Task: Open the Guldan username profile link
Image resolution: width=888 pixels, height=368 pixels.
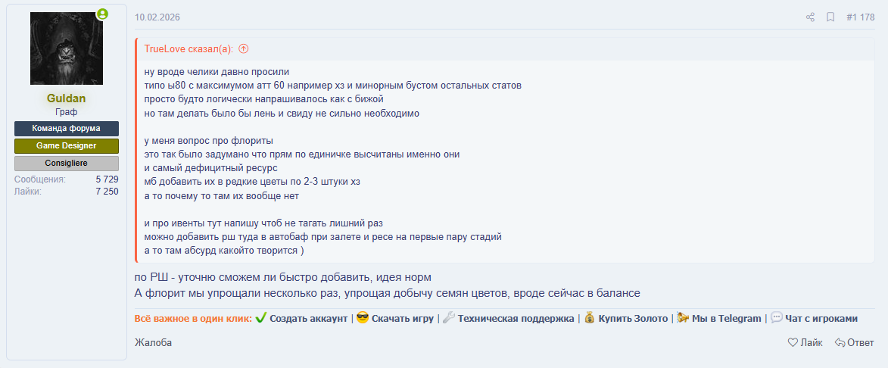Action: [x=67, y=98]
